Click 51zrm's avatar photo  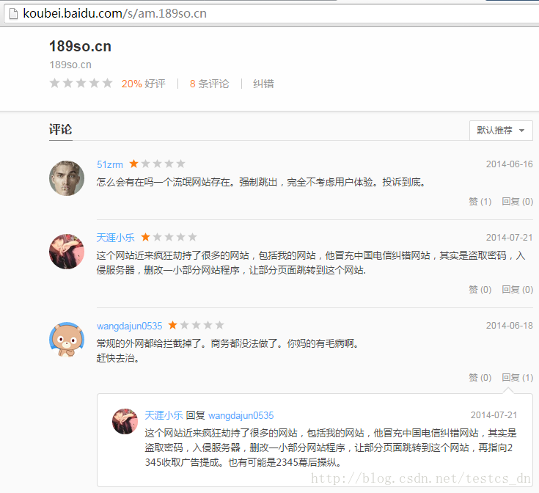[67, 178]
